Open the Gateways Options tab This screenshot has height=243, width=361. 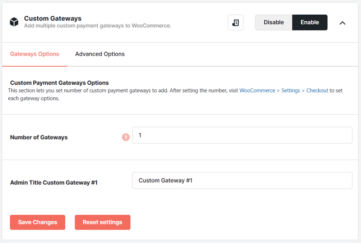[35, 54]
